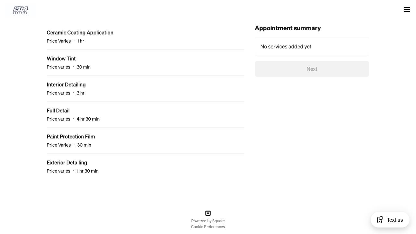Click the '3 hr' duration under Interior Detailing
Image resolution: width=416 pixels, height=234 pixels.
click(x=81, y=93)
